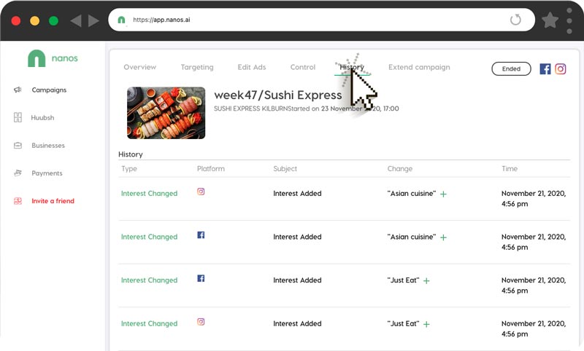Select the Control tab
The width and height of the screenshot is (584, 351).
[x=303, y=67]
